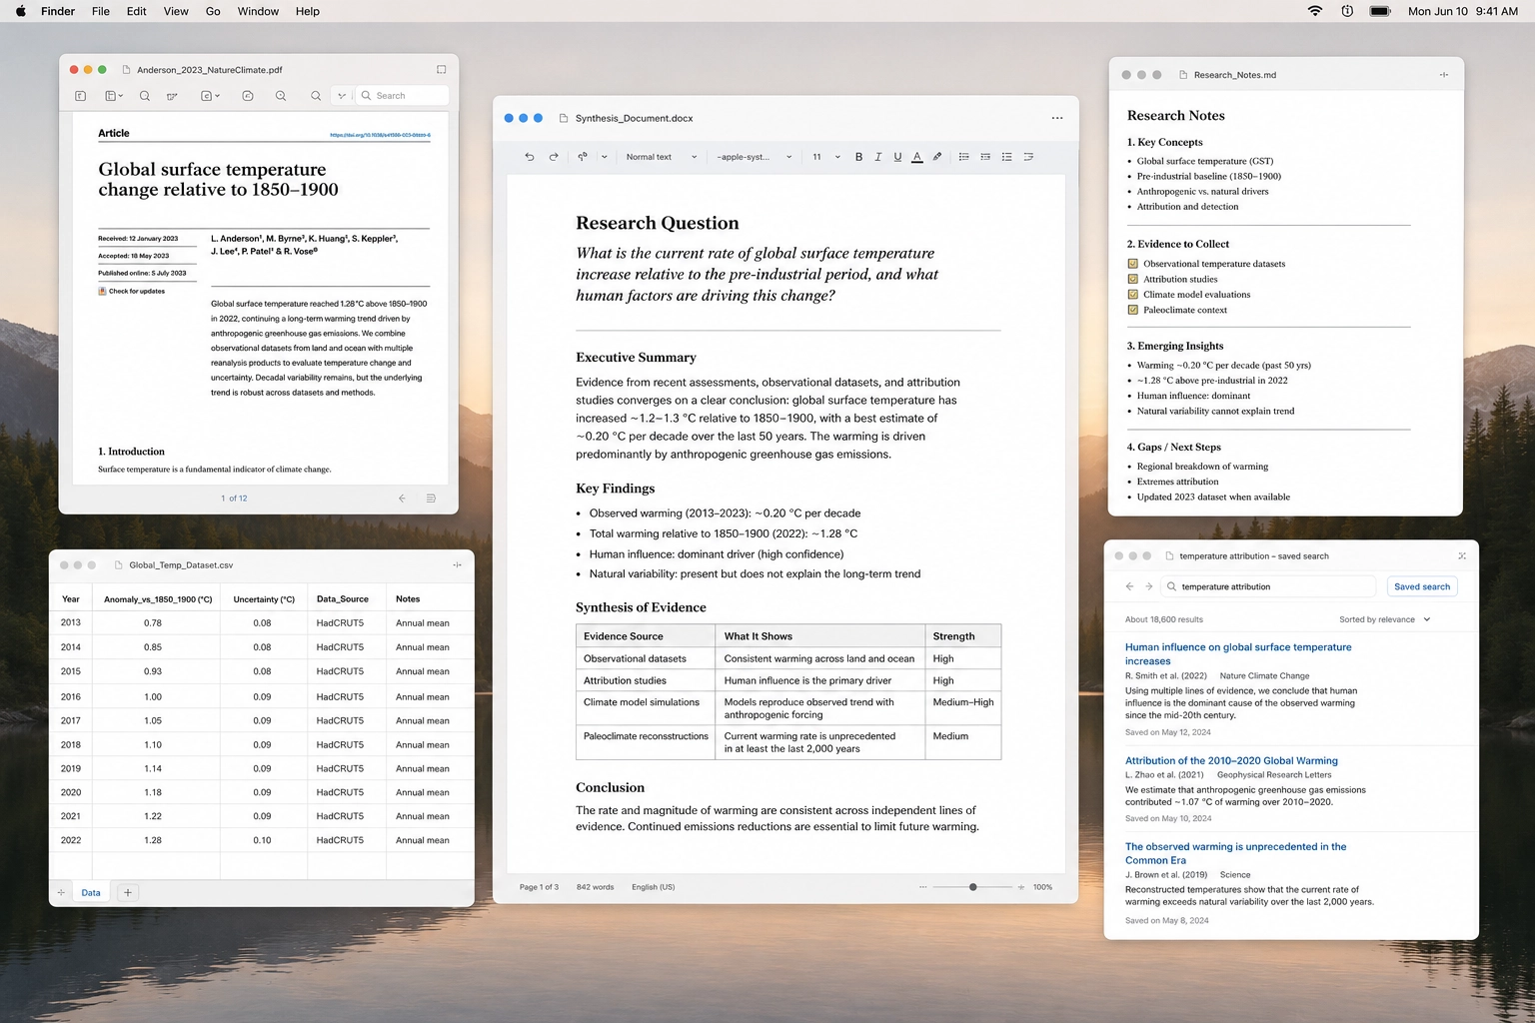Select the Data sheet tab
Image resolution: width=1535 pixels, height=1023 pixels.
(x=91, y=893)
